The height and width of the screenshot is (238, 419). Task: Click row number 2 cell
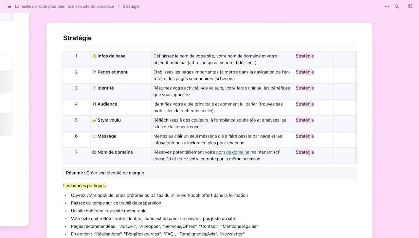(x=76, y=75)
